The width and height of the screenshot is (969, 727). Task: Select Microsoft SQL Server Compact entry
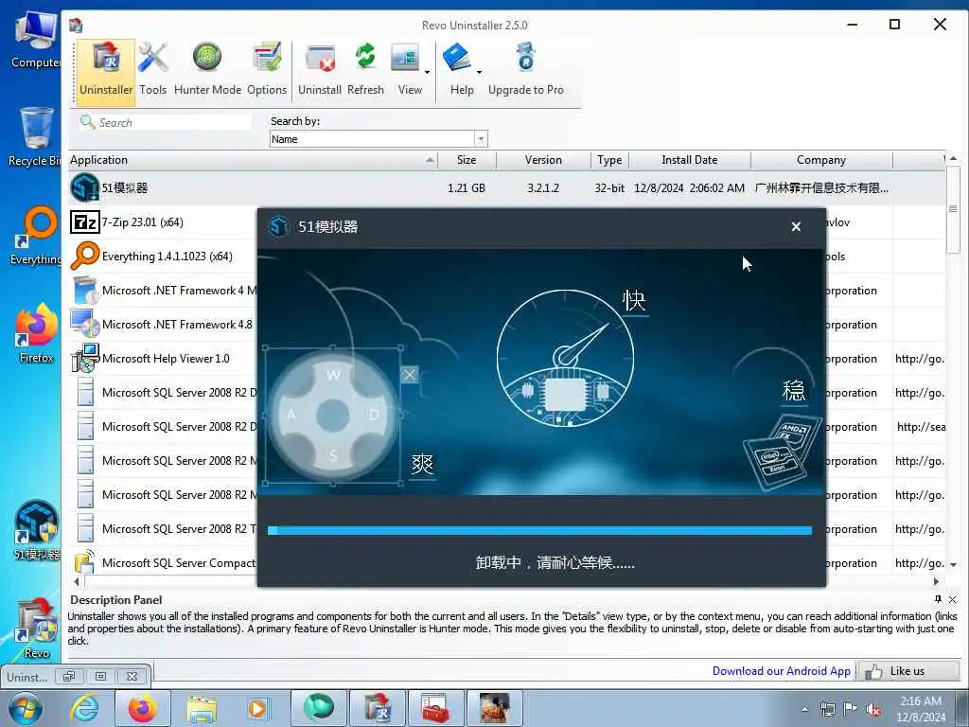[x=179, y=562]
